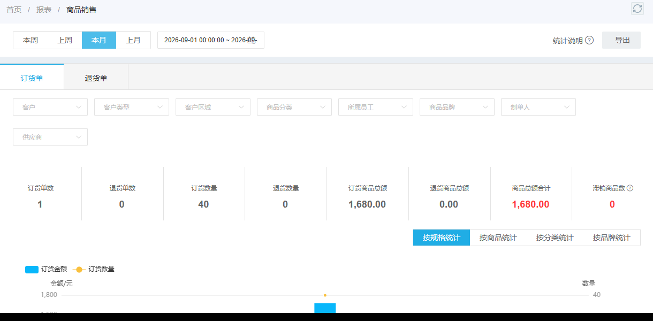This screenshot has width=653, height=321.
Task: Click the 滞销商品数 info question-mark icon
Action: point(630,188)
